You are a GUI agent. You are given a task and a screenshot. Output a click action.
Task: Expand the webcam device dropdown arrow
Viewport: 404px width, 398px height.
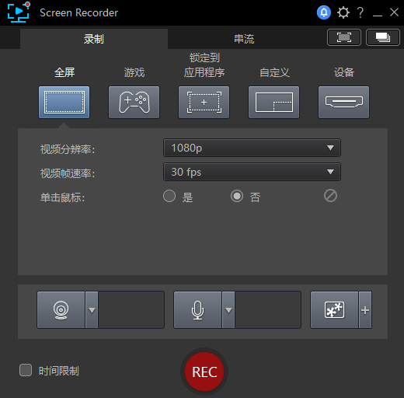(x=92, y=310)
